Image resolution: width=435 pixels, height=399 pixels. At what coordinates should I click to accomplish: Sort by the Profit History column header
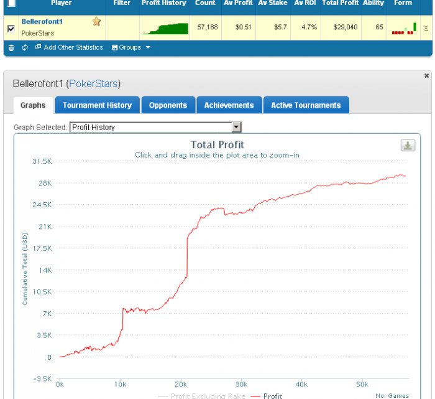(164, 3)
